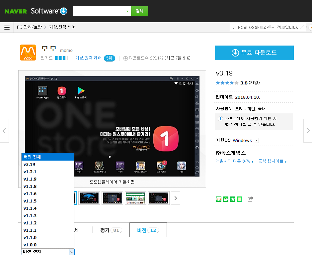This screenshot has width=312, height=258.
Task: Select v1.0.0 version entry
Action: 48,245
